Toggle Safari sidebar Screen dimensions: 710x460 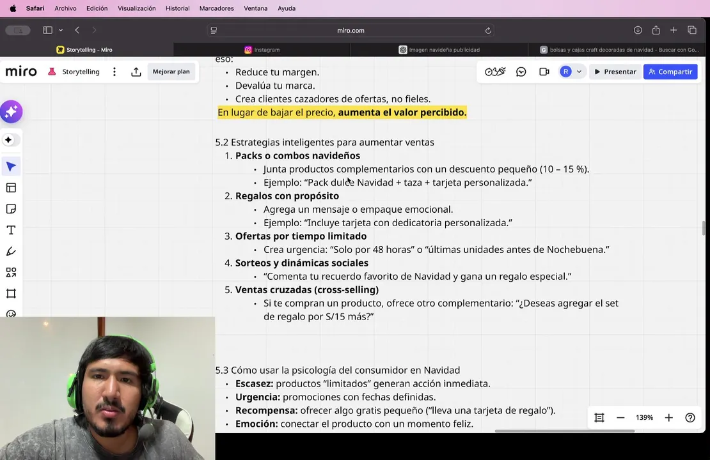(47, 30)
